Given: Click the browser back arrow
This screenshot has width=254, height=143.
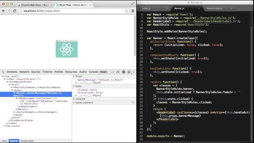Looking at the screenshot, I should tap(4, 11).
